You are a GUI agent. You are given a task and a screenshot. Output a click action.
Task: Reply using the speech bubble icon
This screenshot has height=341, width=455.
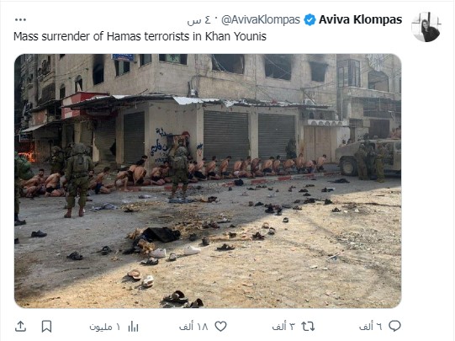(x=394, y=326)
